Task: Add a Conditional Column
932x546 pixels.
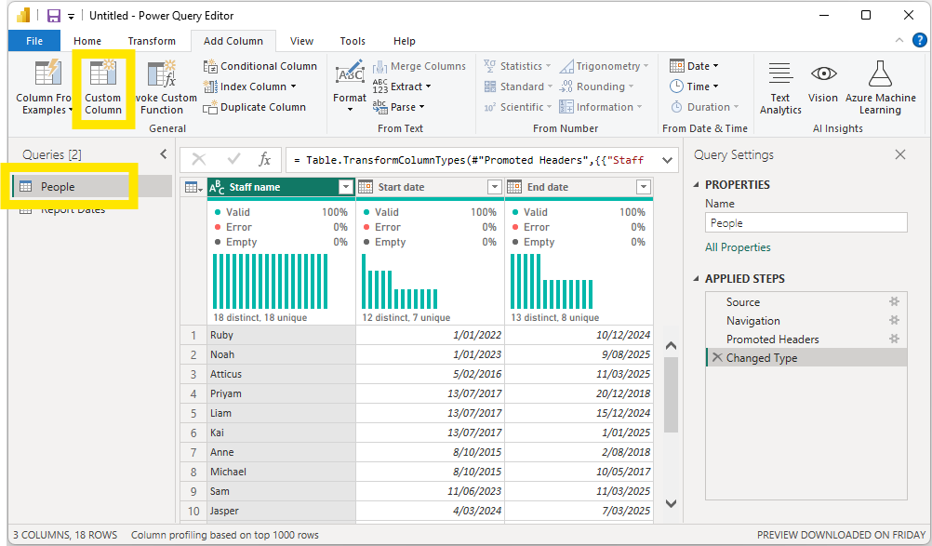Action: 260,66
